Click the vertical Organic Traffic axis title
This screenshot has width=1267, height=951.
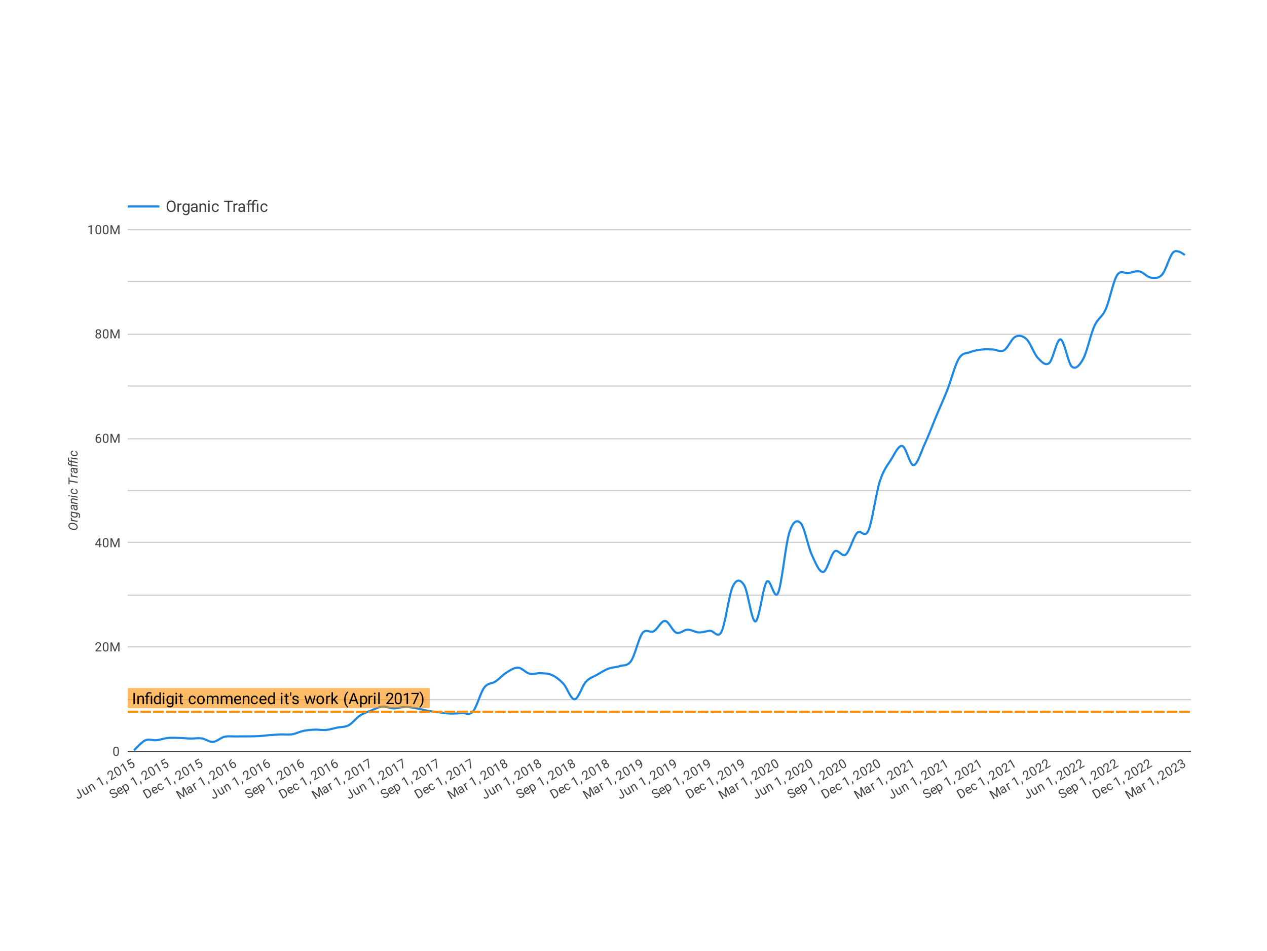pyautogui.click(x=73, y=490)
